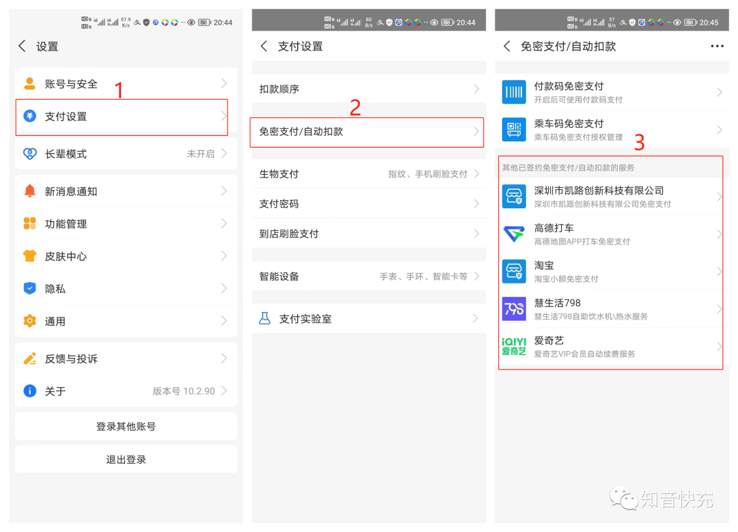Expand 扣款顺序 row chevron
The width and height of the screenshot is (738, 532).
pyautogui.click(x=476, y=88)
